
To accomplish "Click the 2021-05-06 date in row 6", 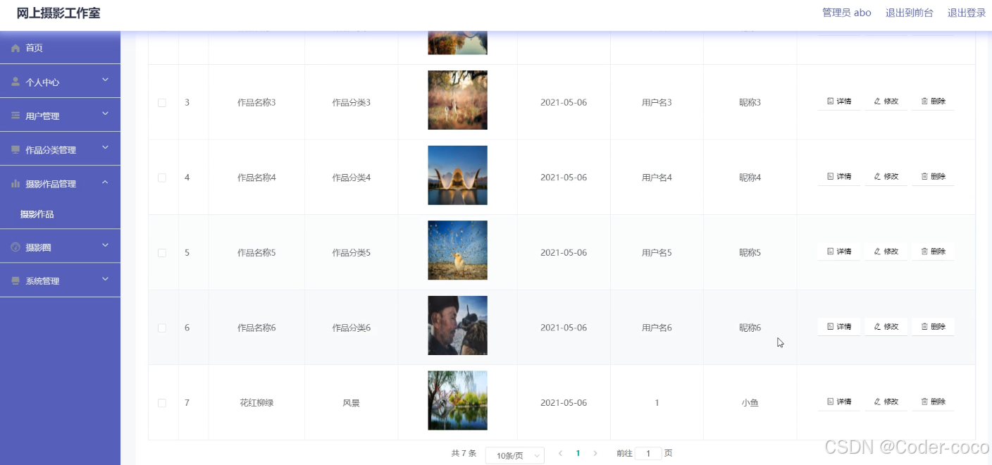I will click(564, 328).
